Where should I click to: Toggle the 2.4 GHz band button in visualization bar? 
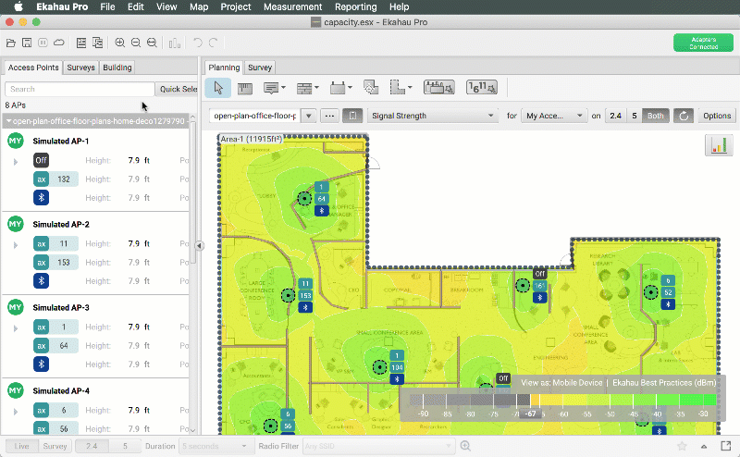click(615, 116)
